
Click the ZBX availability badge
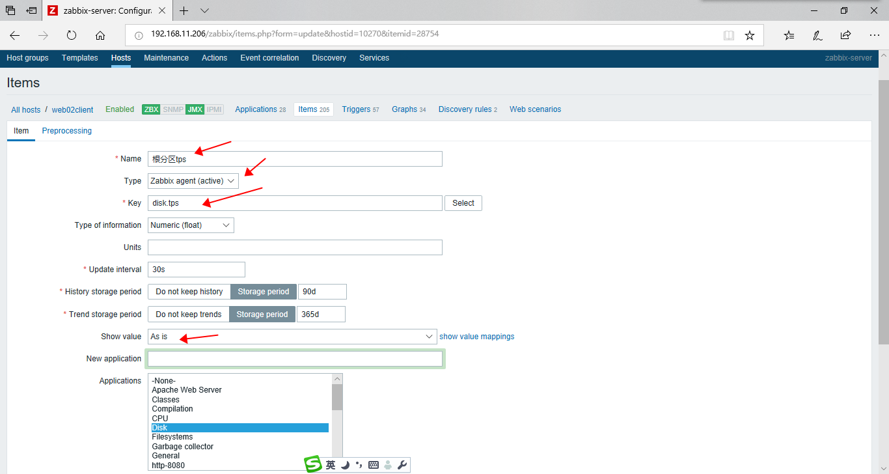[151, 109]
